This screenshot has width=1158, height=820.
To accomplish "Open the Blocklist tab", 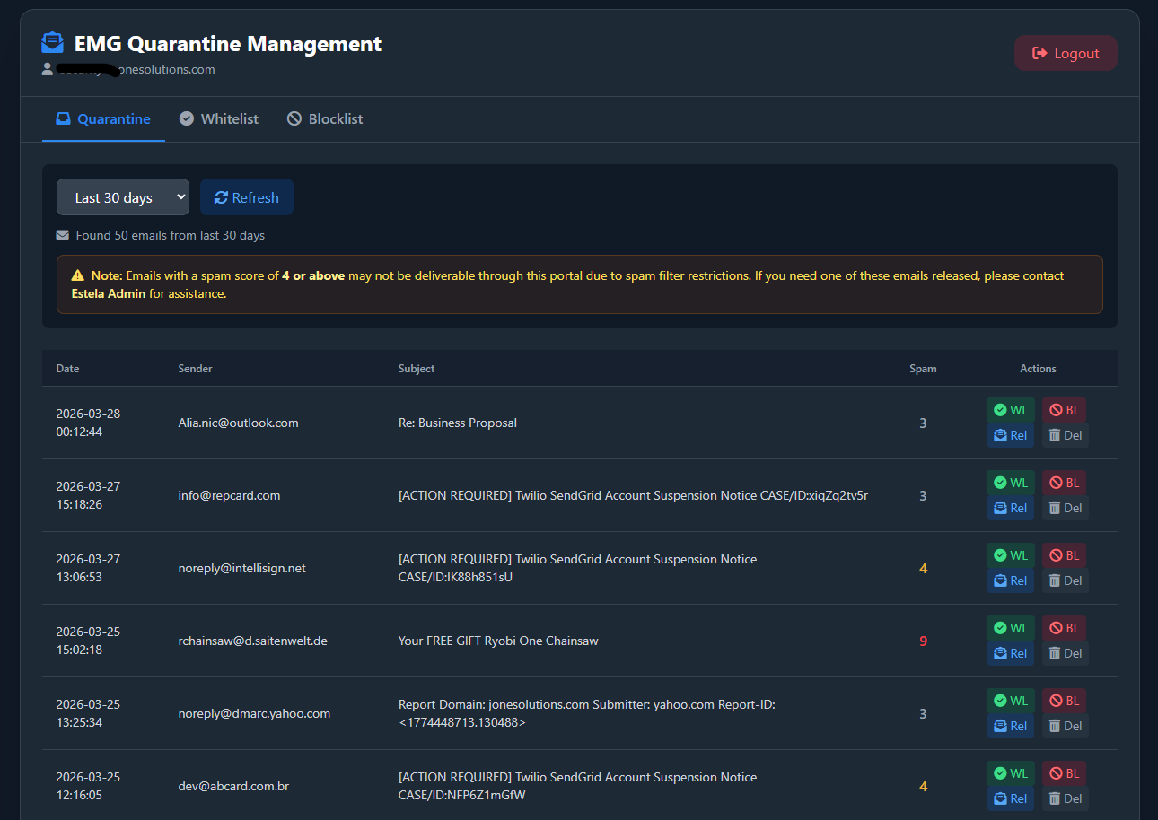I will click(x=325, y=118).
